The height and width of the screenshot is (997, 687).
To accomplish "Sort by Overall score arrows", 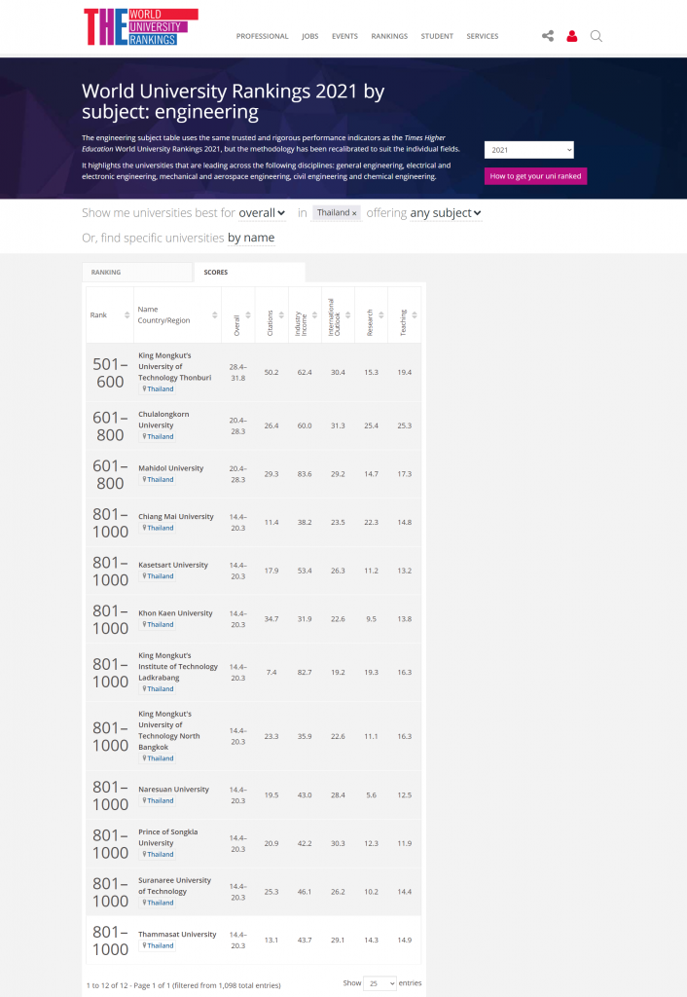I will [x=248, y=315].
